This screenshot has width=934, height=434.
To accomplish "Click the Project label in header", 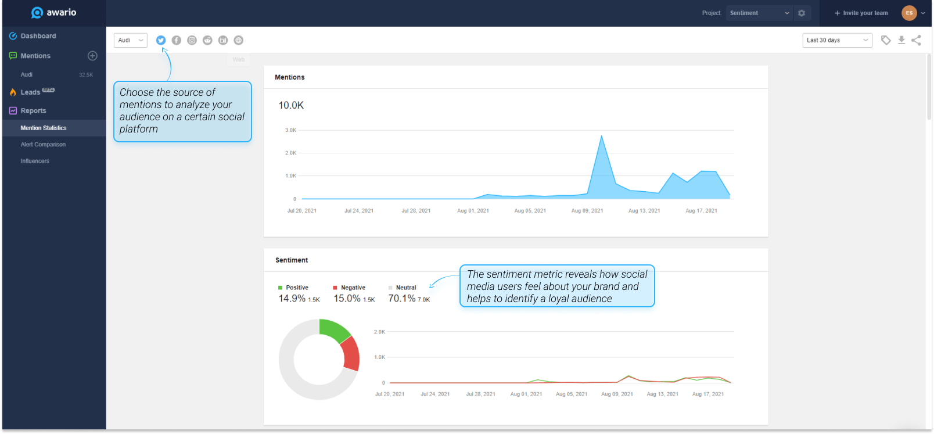I will (x=712, y=13).
